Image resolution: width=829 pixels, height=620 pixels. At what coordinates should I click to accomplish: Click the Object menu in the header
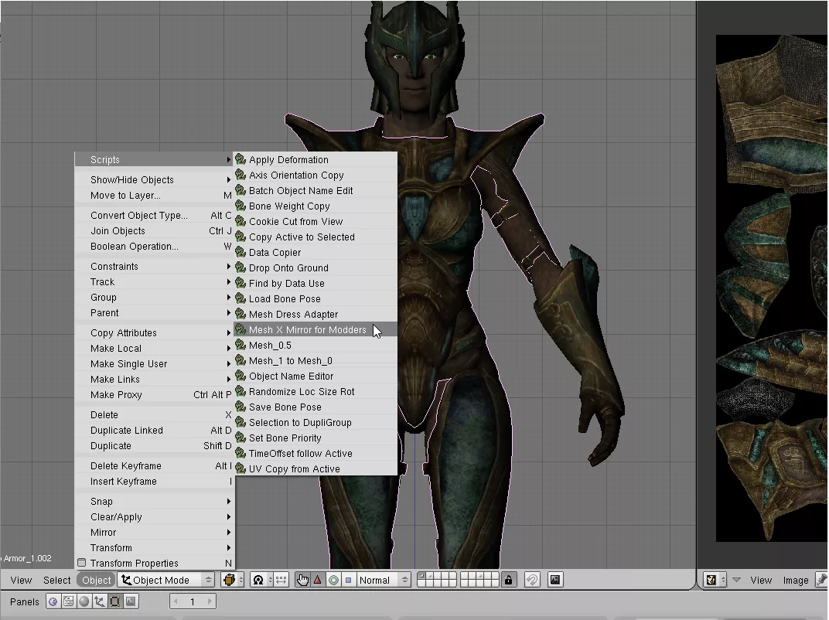coord(96,580)
